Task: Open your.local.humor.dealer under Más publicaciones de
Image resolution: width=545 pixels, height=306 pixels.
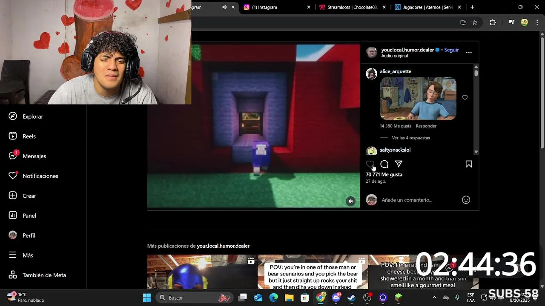Action: click(223, 246)
